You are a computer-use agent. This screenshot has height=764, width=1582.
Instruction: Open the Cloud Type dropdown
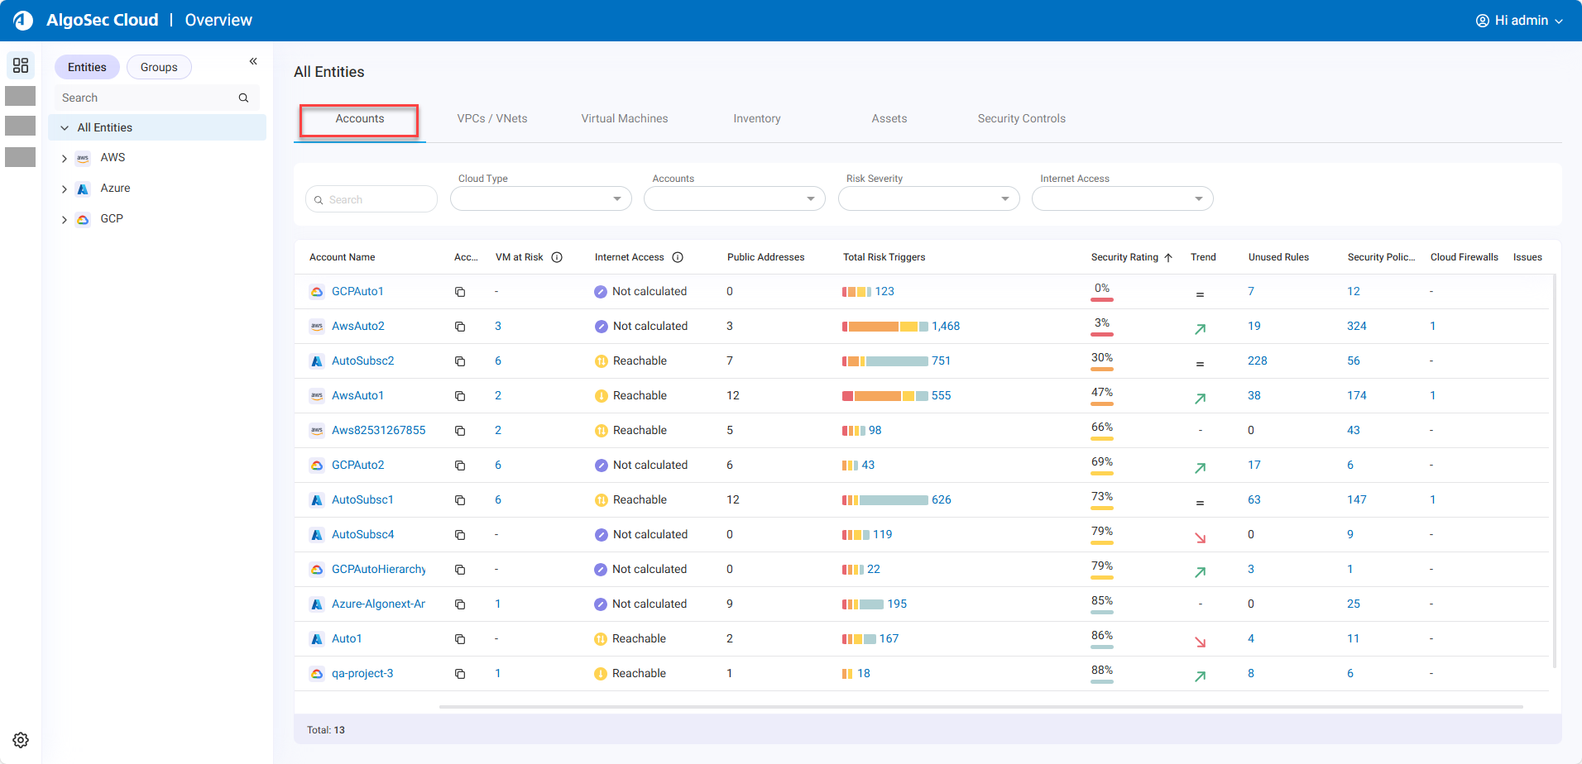[540, 198]
